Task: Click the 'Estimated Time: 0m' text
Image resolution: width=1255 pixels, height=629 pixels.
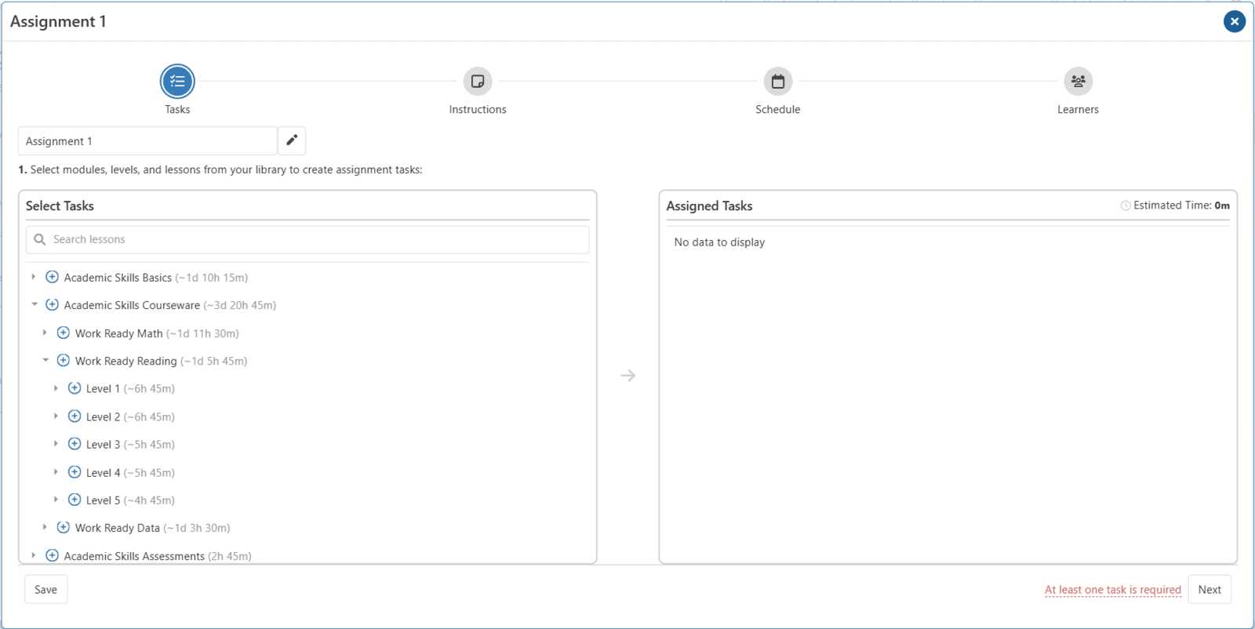Action: [1181, 205]
